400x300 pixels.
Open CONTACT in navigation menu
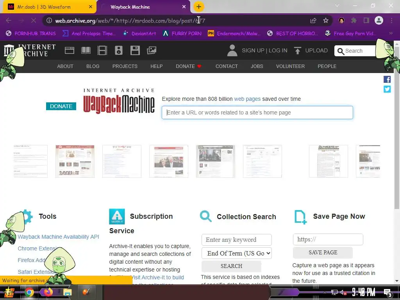point(227,66)
